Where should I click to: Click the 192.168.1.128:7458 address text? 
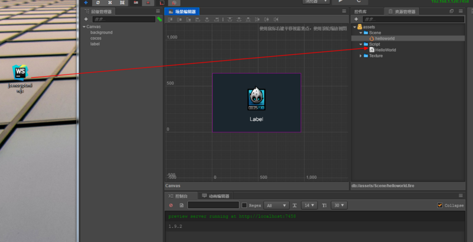450,2
